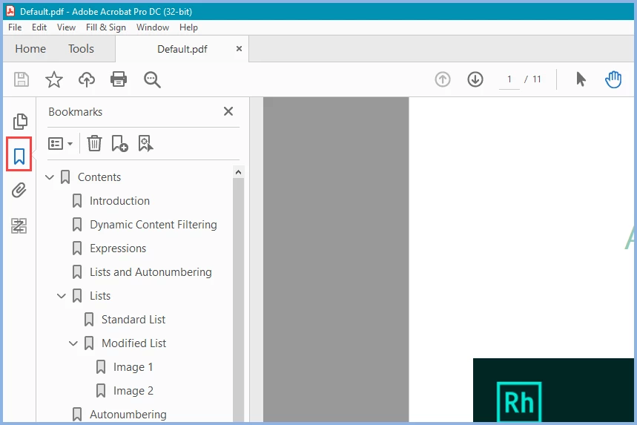Jump to Autonumbering bookmark

128,415
